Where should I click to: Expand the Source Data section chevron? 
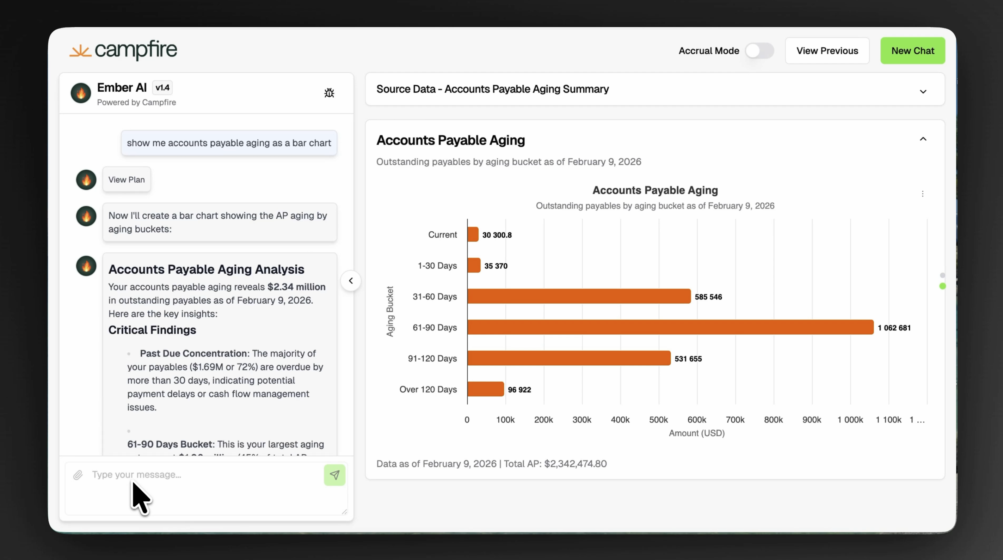[923, 92]
